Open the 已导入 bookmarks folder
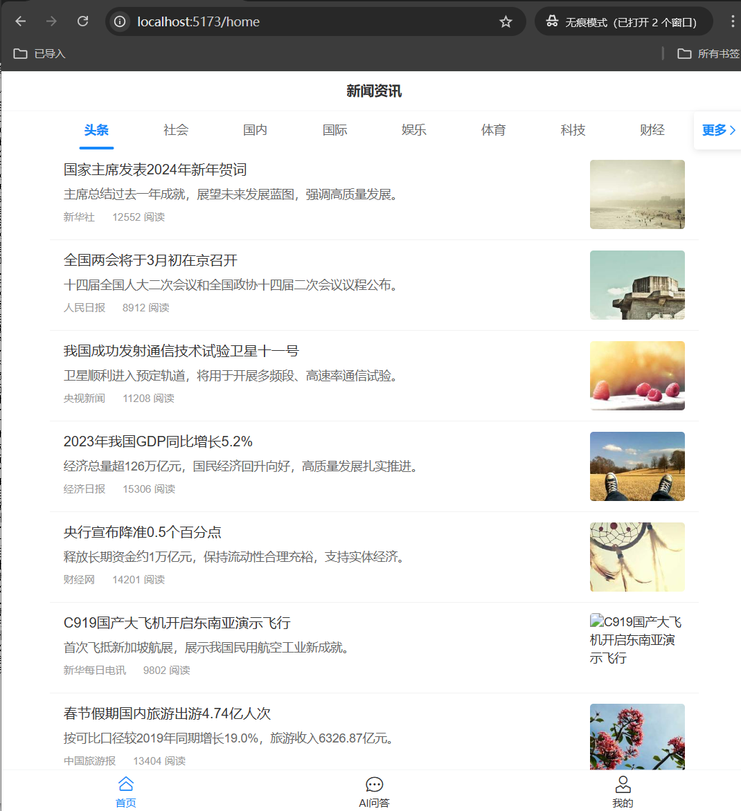Screen dimensions: 741x811 tap(39, 53)
